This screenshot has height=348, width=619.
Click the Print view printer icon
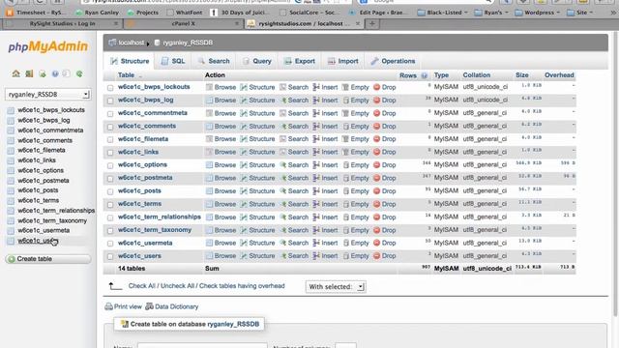click(108, 306)
